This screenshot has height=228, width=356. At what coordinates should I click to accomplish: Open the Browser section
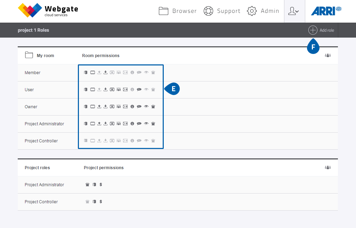tap(178, 11)
